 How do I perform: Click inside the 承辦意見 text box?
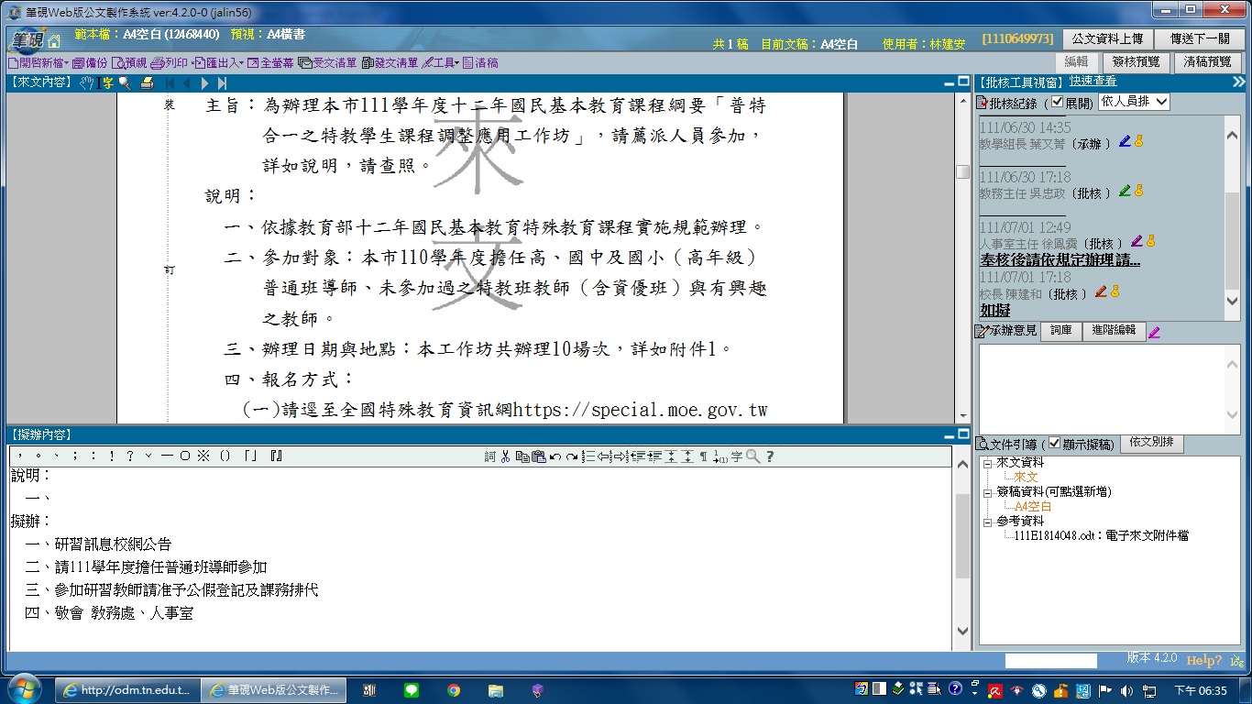point(1100,390)
